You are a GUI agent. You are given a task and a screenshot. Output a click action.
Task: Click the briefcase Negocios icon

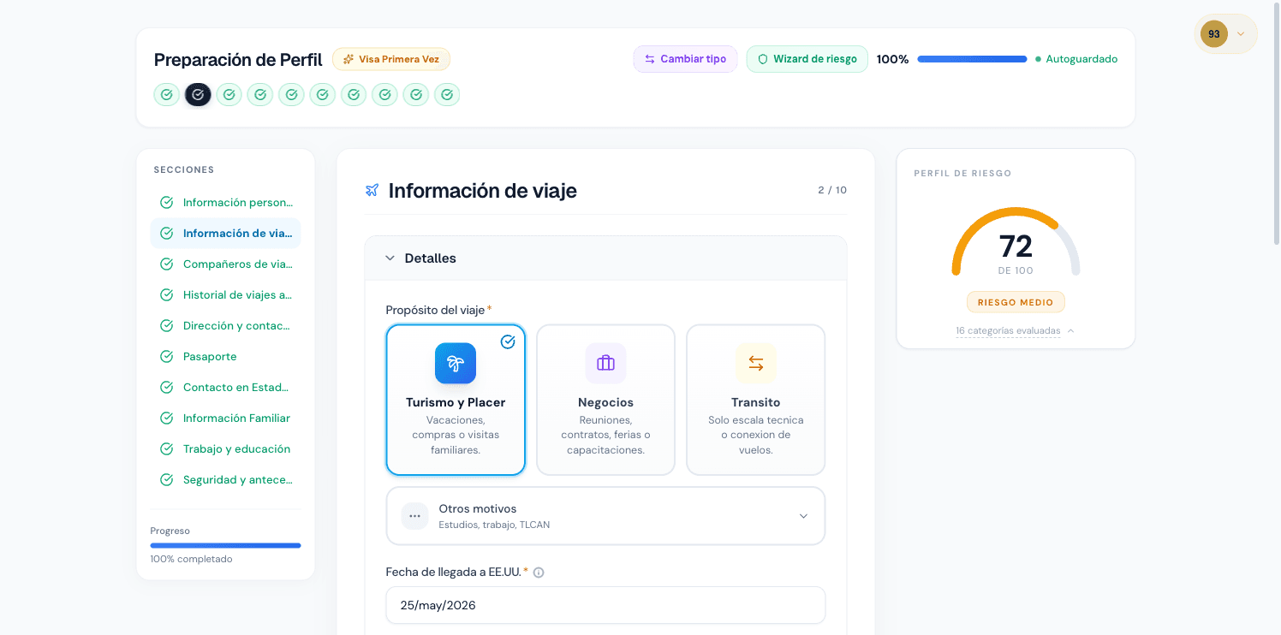pyautogui.click(x=605, y=364)
